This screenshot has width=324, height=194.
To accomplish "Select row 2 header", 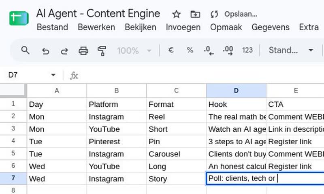I will 13,116.
